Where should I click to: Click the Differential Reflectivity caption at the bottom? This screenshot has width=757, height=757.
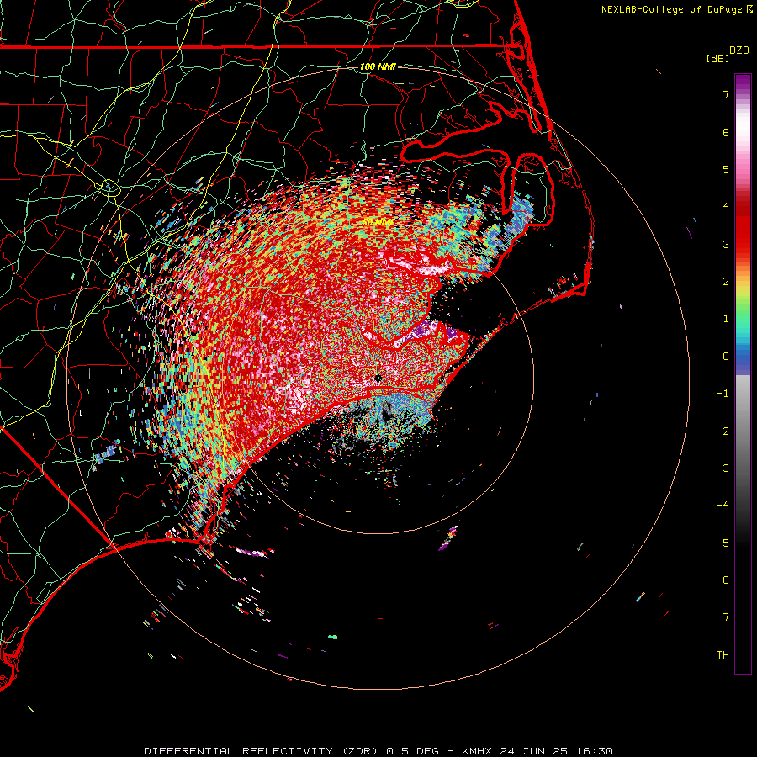pyautogui.click(x=378, y=751)
